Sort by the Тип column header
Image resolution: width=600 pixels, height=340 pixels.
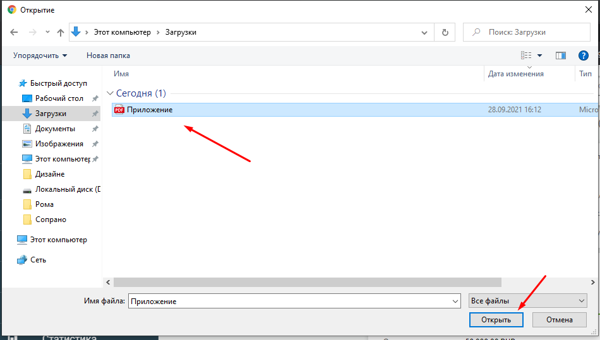tap(585, 74)
